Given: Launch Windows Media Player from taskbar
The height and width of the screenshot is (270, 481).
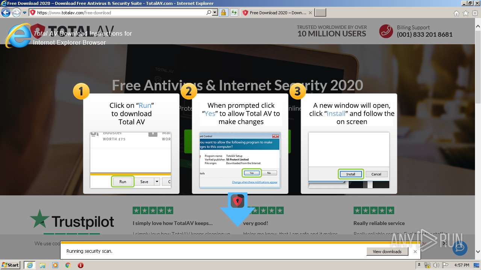Looking at the screenshot, I should click(55, 265).
